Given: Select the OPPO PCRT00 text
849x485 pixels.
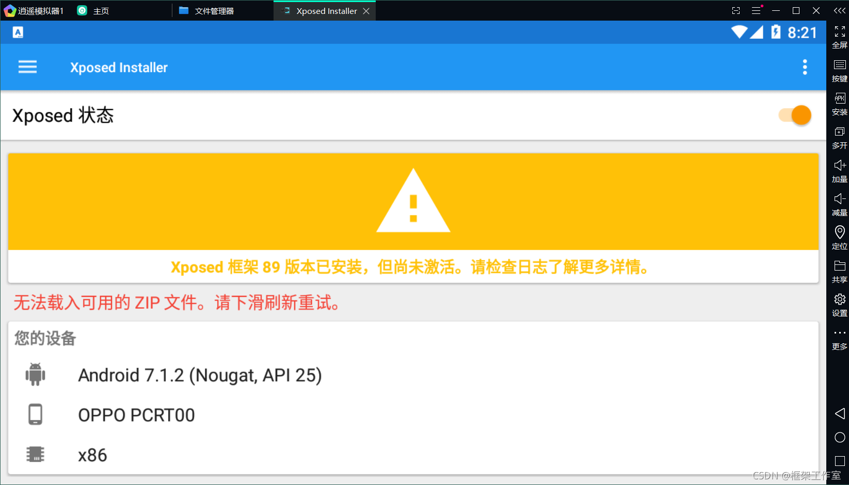Looking at the screenshot, I should tap(136, 415).
